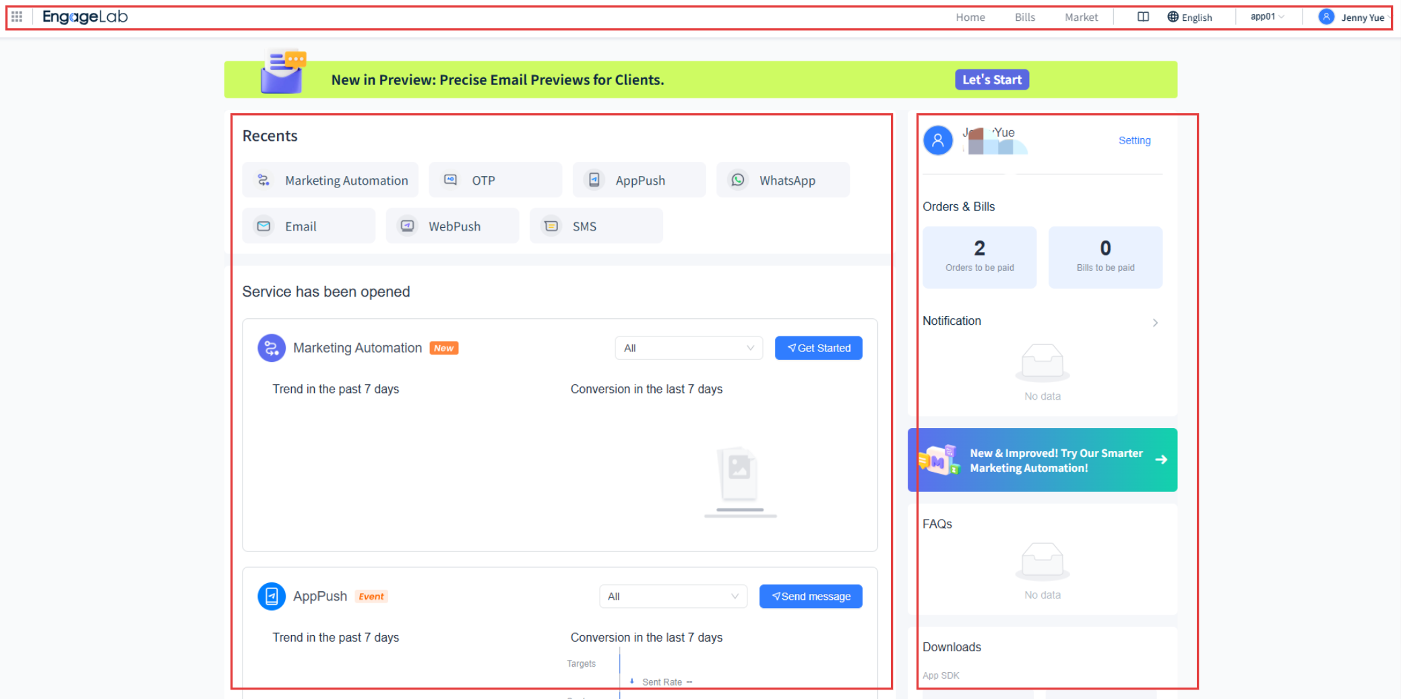Screen dimensions: 1401x699
Task: Click the New badge on Marketing Automation
Action: (x=444, y=348)
